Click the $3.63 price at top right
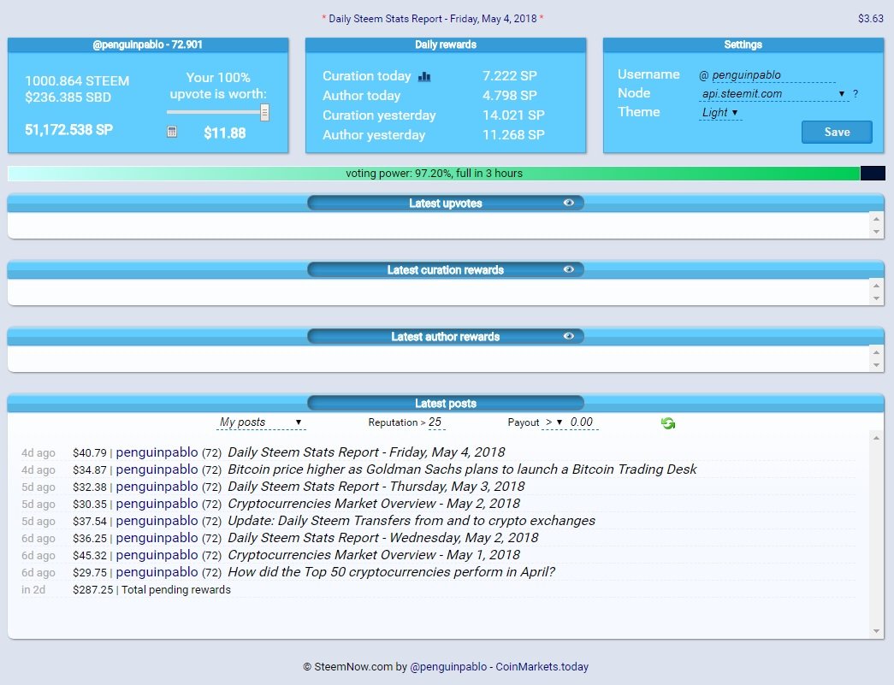Image resolution: width=894 pixels, height=685 pixels. 871,19
